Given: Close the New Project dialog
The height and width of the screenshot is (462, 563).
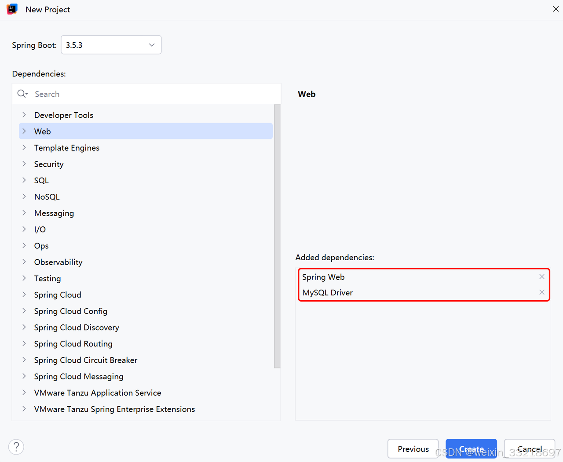Looking at the screenshot, I should [x=556, y=9].
